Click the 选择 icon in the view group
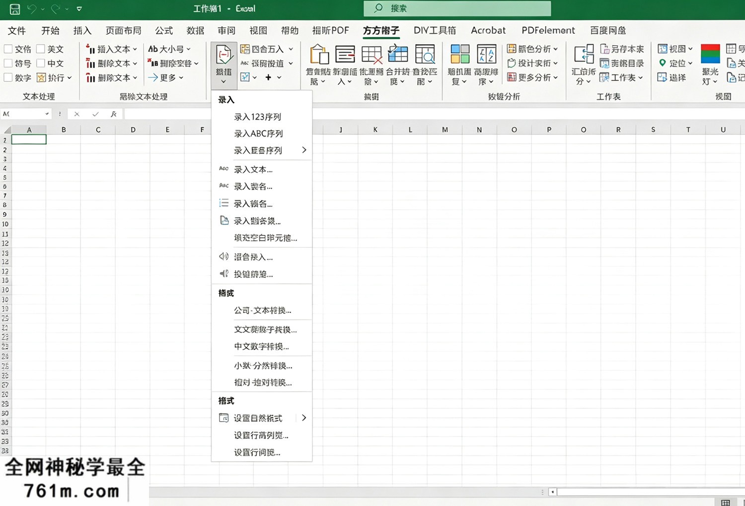This screenshot has height=506, width=745. tap(662, 77)
